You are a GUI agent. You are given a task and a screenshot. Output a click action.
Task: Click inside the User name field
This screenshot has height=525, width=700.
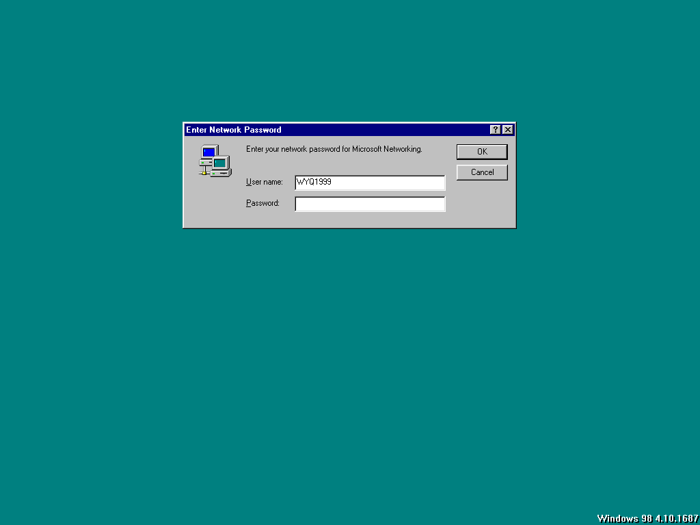[370, 183]
